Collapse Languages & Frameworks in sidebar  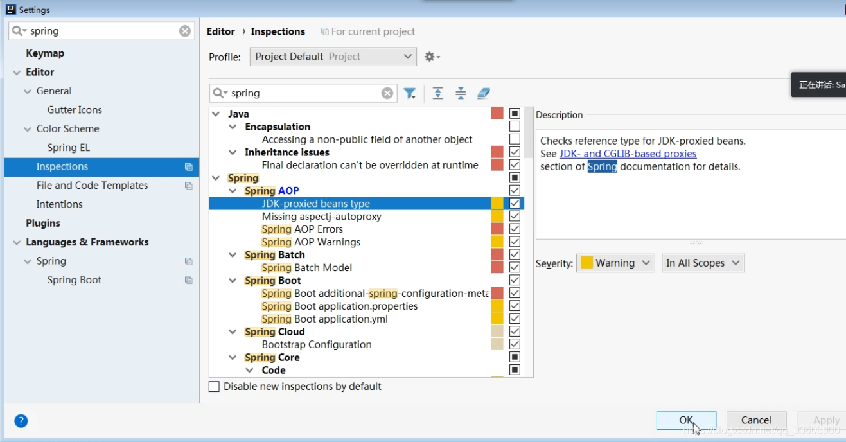17,243
